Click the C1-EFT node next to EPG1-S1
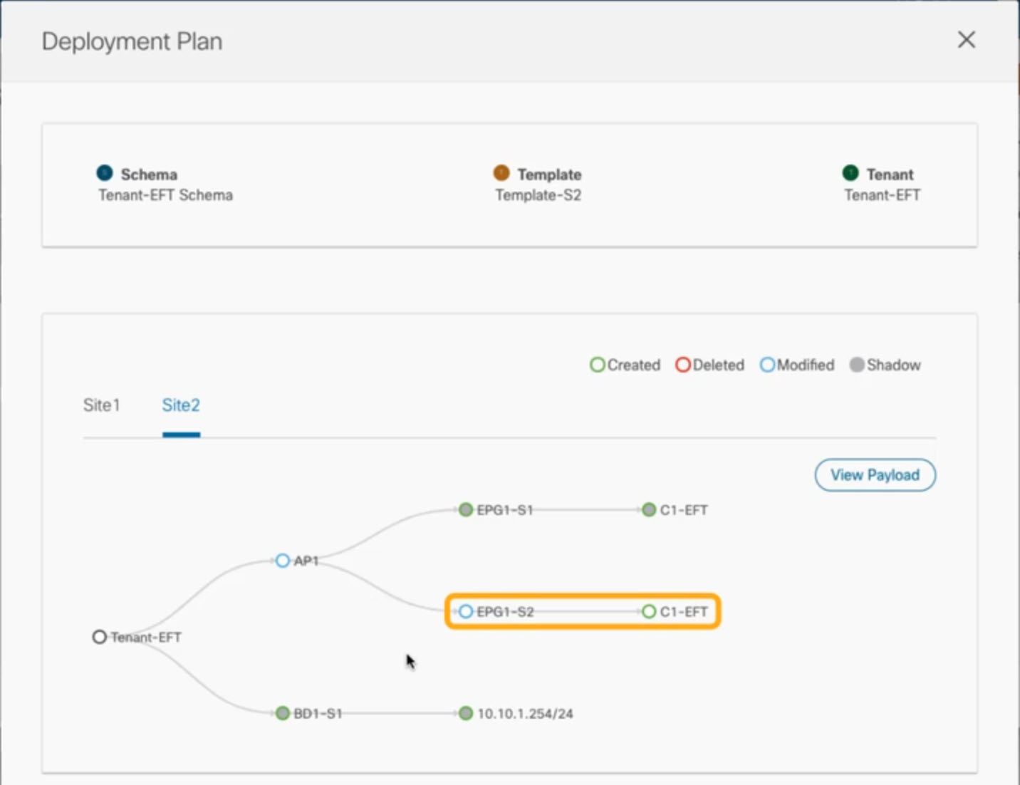The width and height of the screenshot is (1020, 785). (649, 510)
